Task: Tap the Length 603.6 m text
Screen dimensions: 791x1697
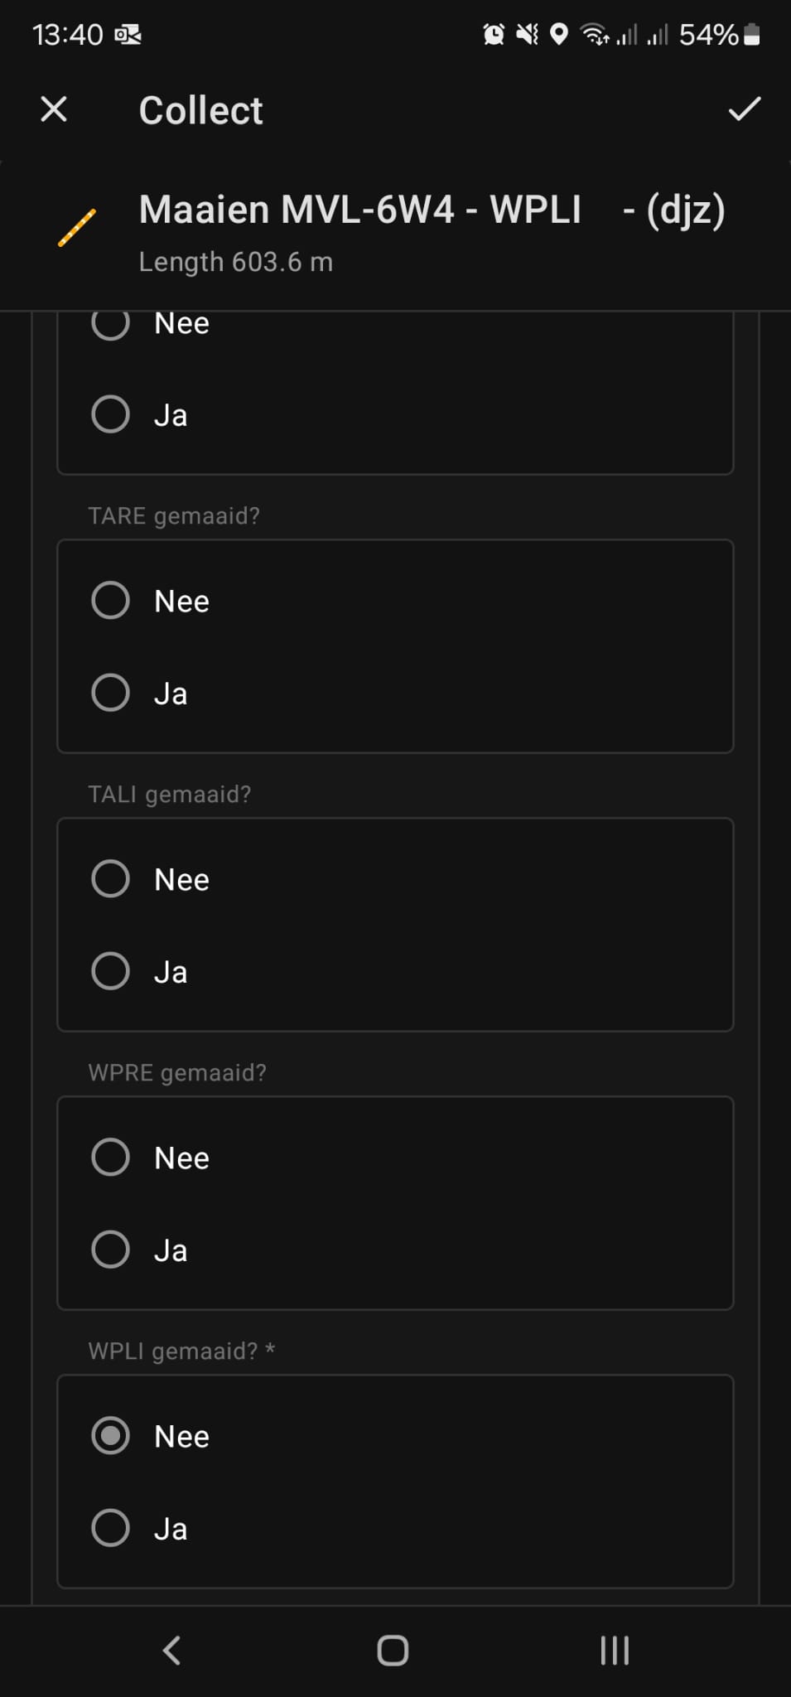Action: 236,262
